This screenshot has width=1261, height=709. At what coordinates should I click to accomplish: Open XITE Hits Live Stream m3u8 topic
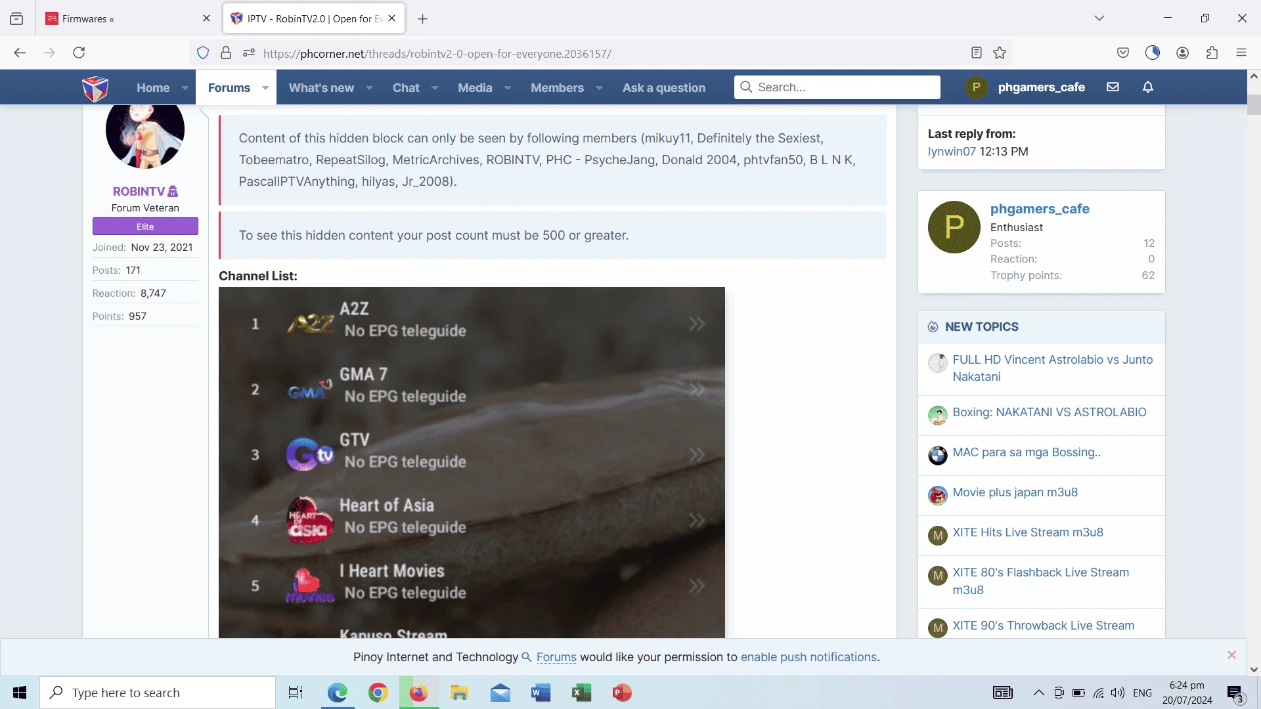pos(1028,532)
